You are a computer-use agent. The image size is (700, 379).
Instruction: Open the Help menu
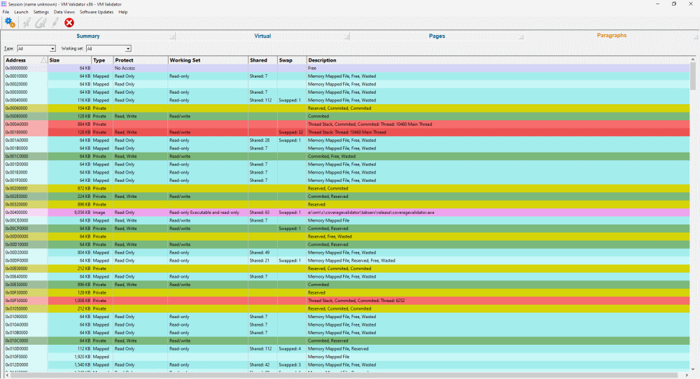[122, 12]
